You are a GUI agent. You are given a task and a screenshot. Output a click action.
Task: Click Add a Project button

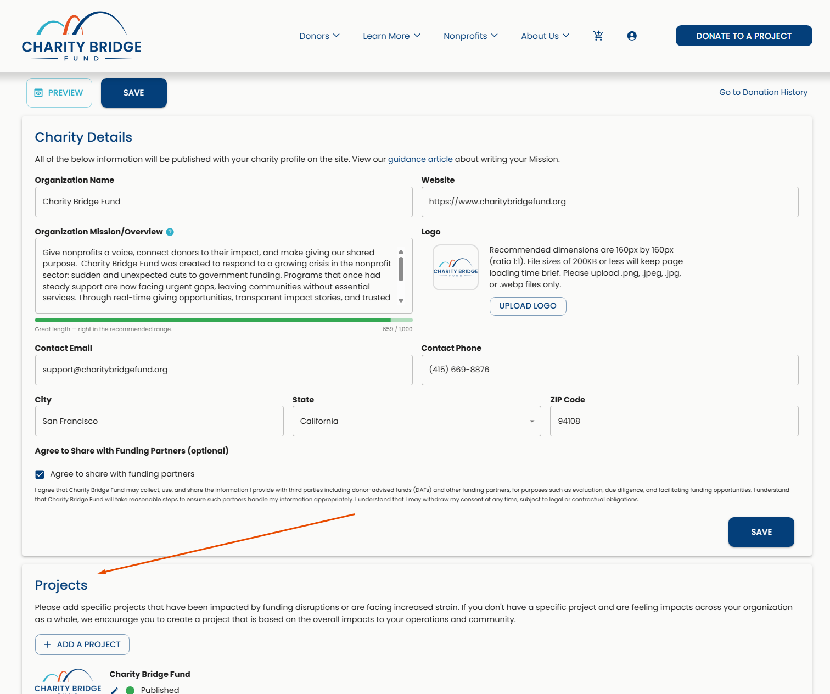tap(82, 645)
